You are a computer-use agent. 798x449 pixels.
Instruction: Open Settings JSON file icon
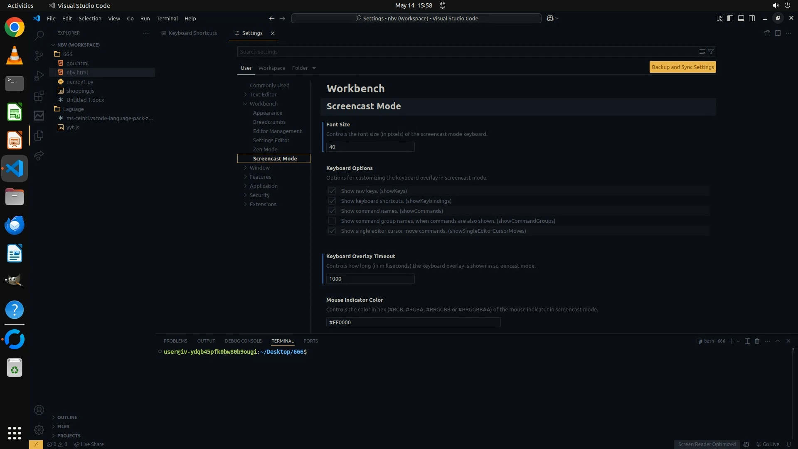pyautogui.click(x=767, y=33)
